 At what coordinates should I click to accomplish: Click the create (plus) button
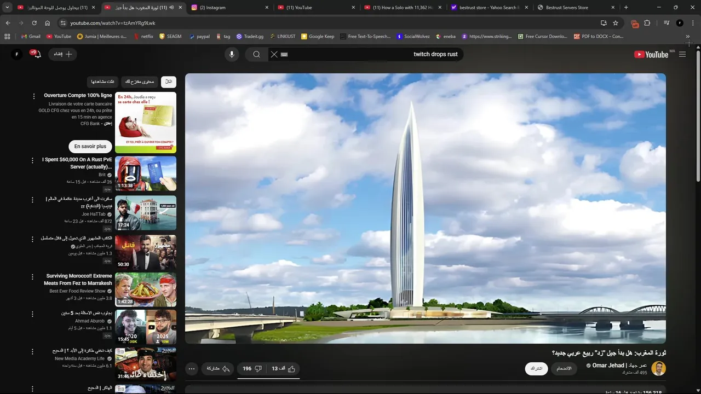click(63, 54)
